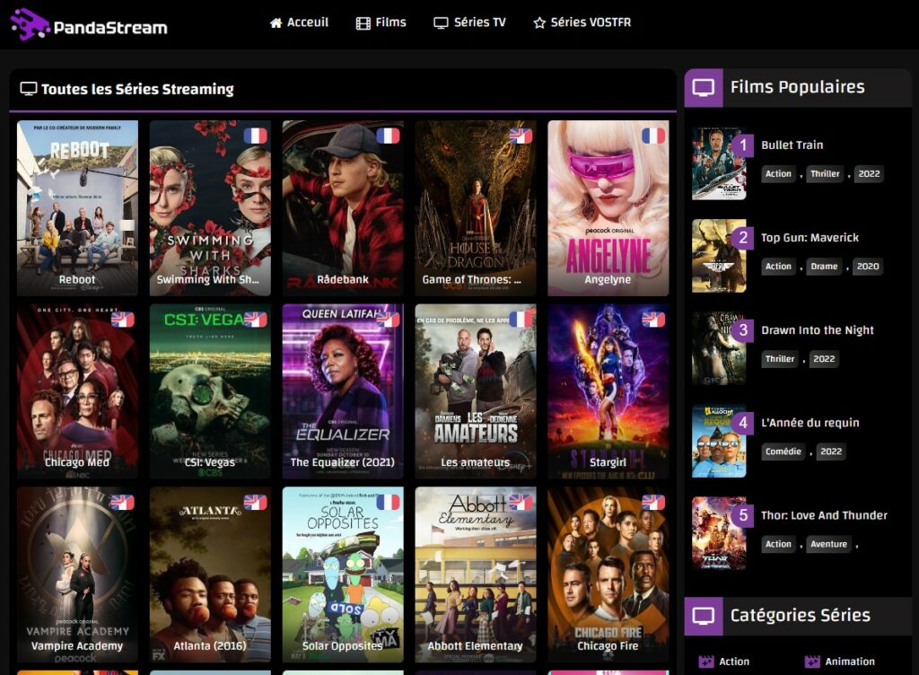Click the 2020 tag under Top Gun: Maverick
Screen dimensions: 919x675
[x=868, y=267]
